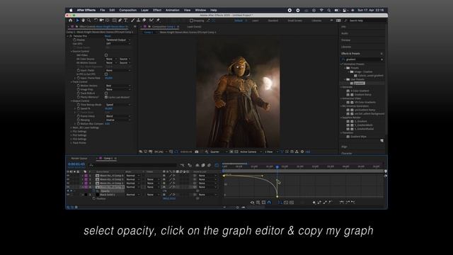Open macOS Spotlight search icon

point(328,10)
